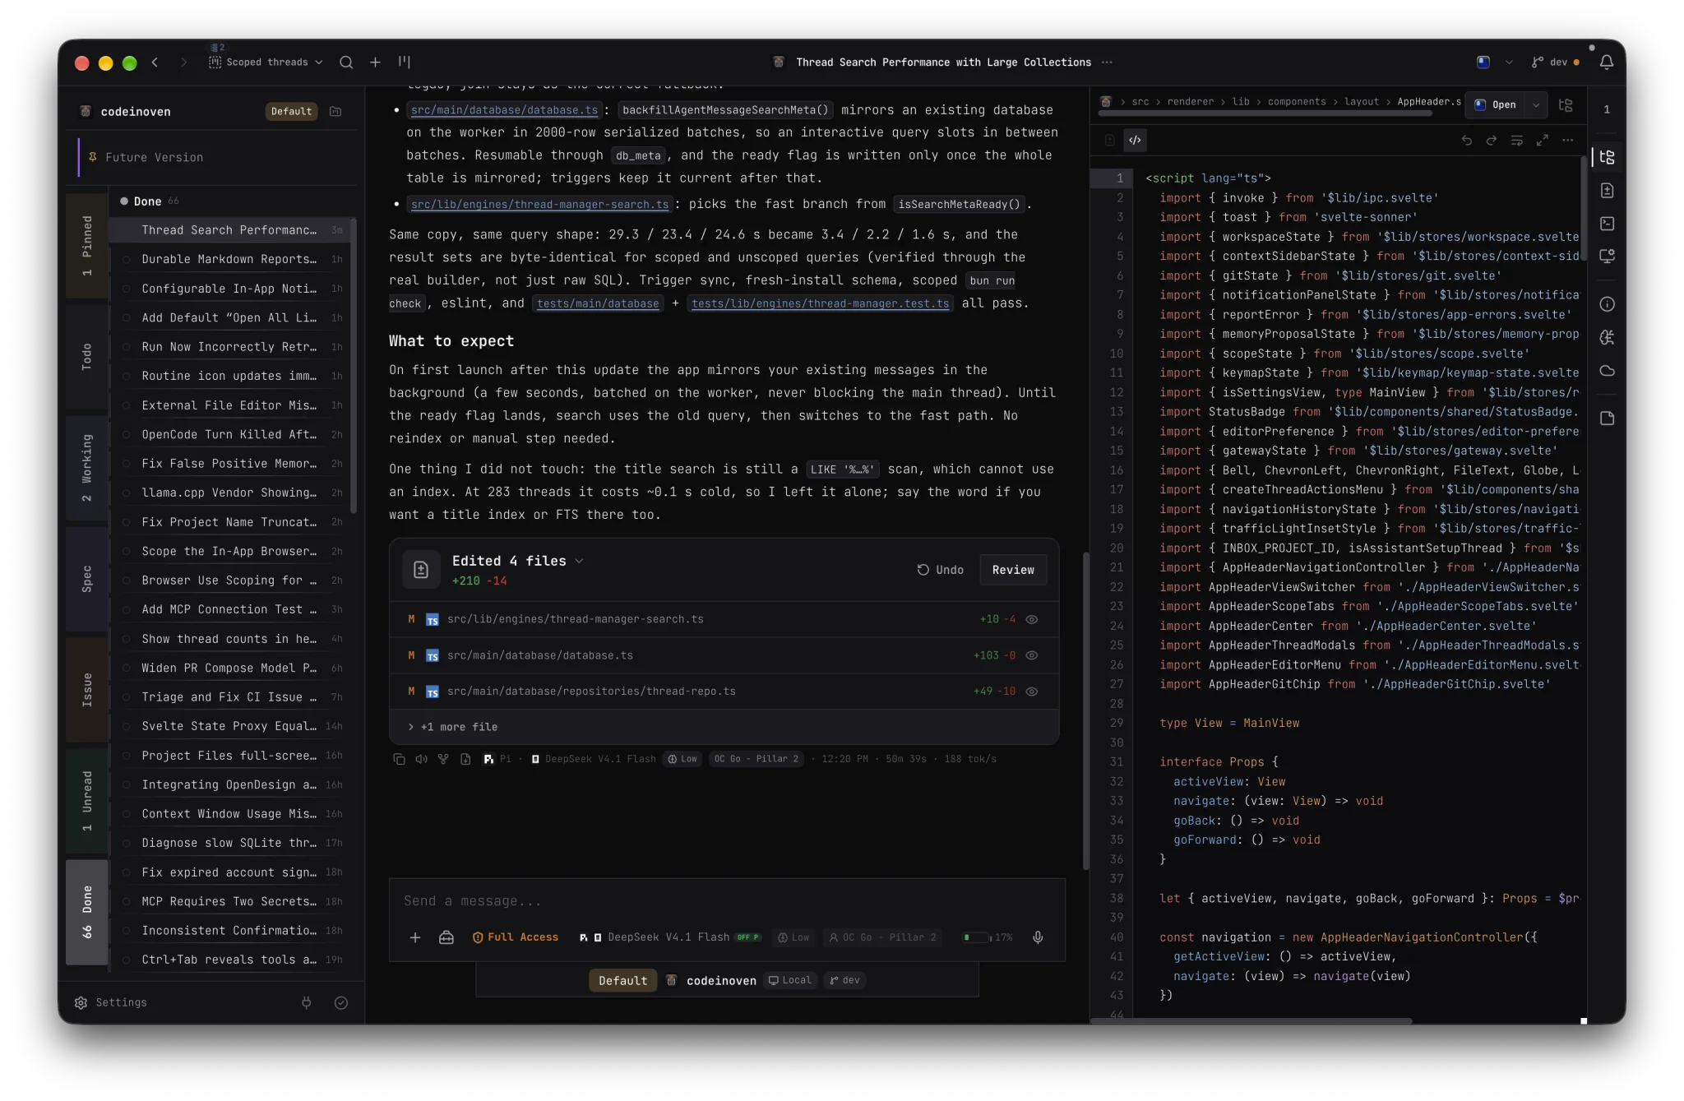Open the thread-manager.test.ts link
1684x1101 pixels.
click(x=821, y=303)
